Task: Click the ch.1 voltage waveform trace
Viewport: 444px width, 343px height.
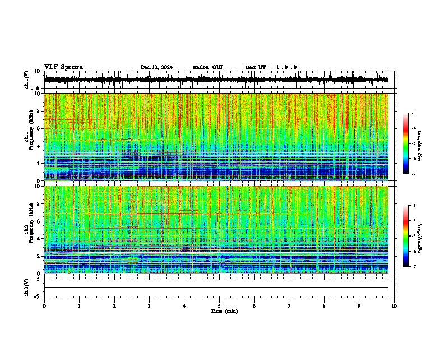Action: pyautogui.click(x=216, y=80)
